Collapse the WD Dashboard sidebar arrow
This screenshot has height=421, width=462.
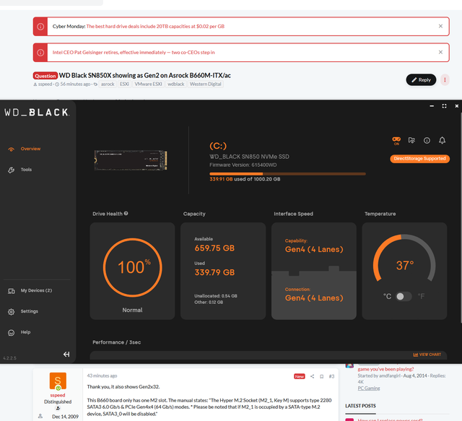click(x=66, y=354)
